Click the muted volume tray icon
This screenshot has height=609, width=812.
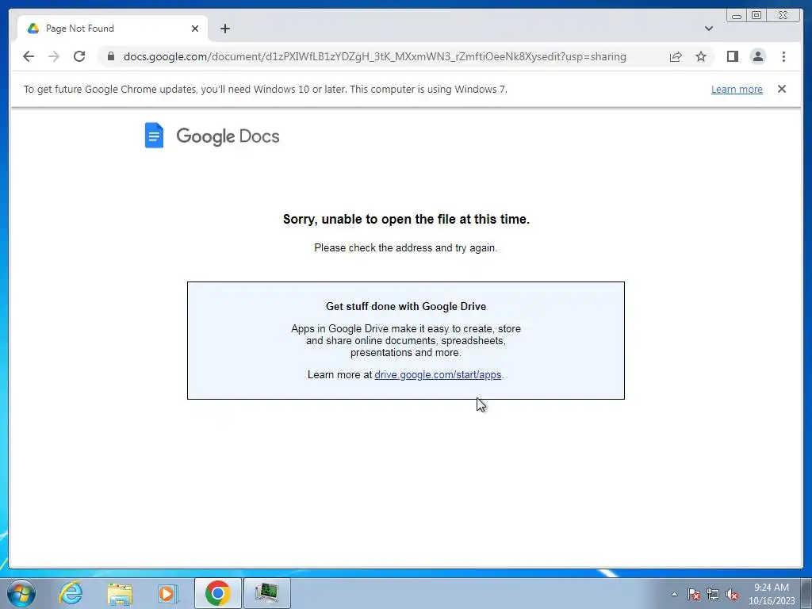coord(732,594)
